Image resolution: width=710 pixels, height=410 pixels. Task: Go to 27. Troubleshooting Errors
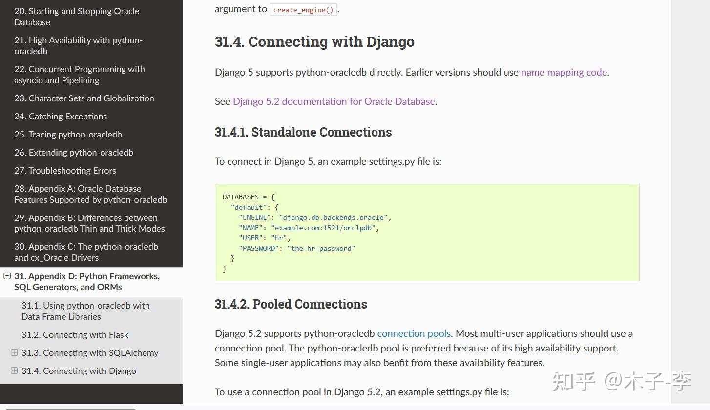click(65, 170)
